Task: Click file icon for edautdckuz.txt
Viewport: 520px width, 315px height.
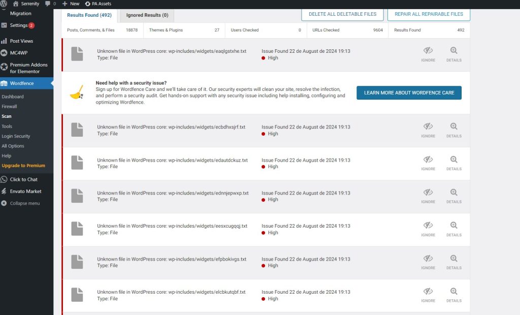Action: tap(77, 163)
